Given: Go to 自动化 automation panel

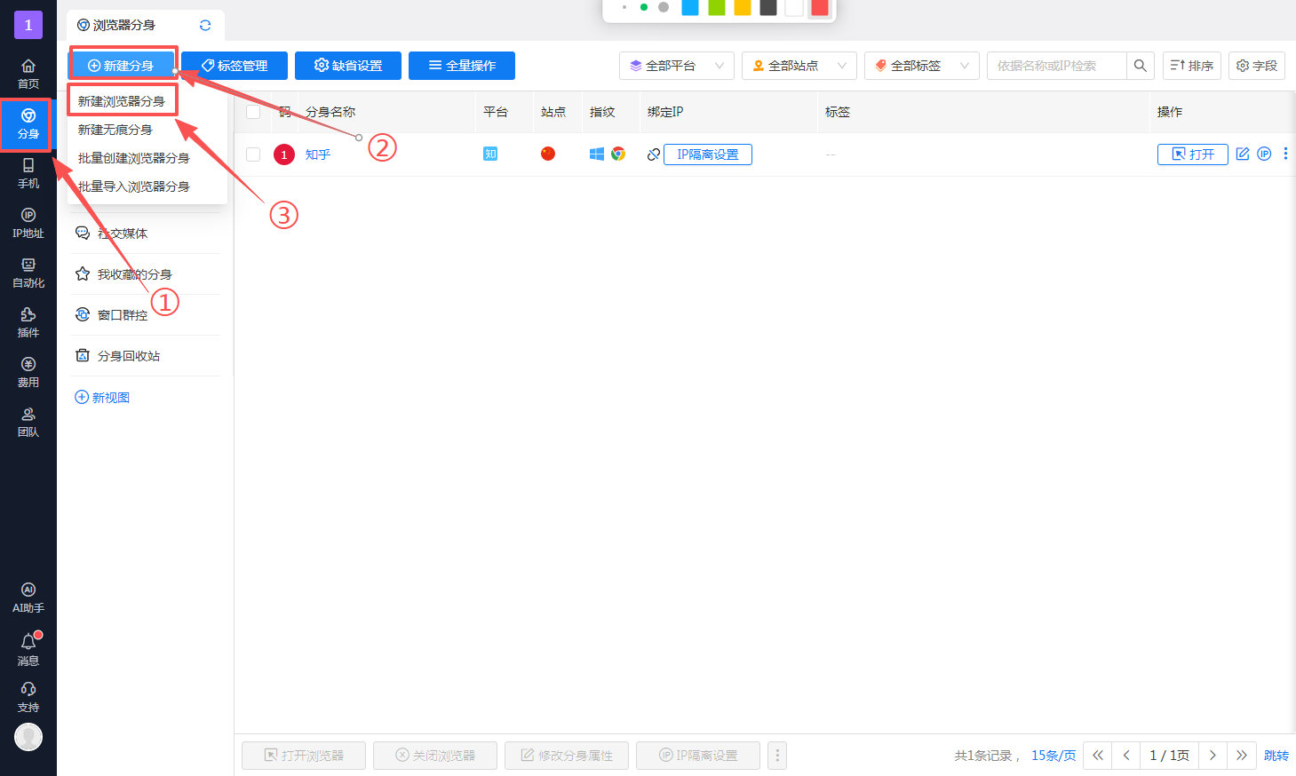Looking at the screenshot, I should click(28, 272).
